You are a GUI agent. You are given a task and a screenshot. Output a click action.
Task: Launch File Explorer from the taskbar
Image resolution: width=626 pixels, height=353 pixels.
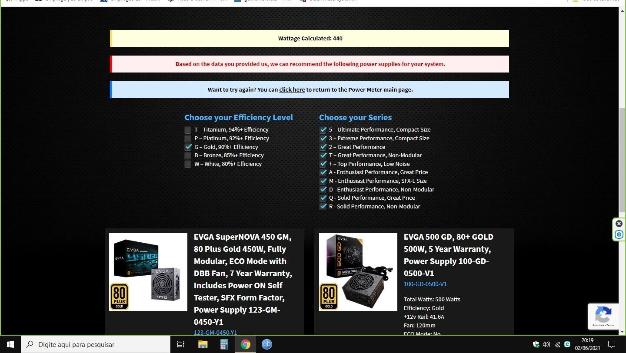coord(203,344)
